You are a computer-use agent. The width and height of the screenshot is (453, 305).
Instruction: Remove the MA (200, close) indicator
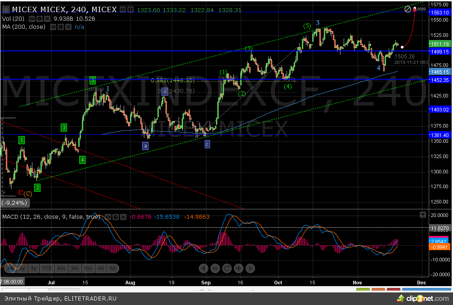tap(68, 27)
